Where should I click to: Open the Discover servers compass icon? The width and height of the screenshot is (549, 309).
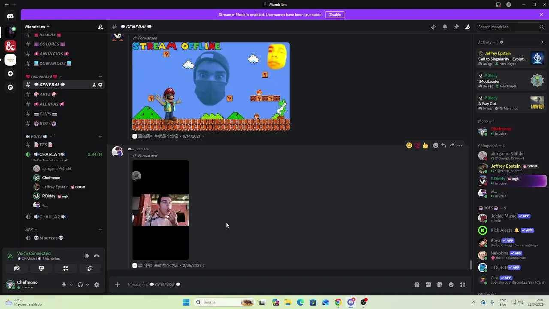(10, 87)
